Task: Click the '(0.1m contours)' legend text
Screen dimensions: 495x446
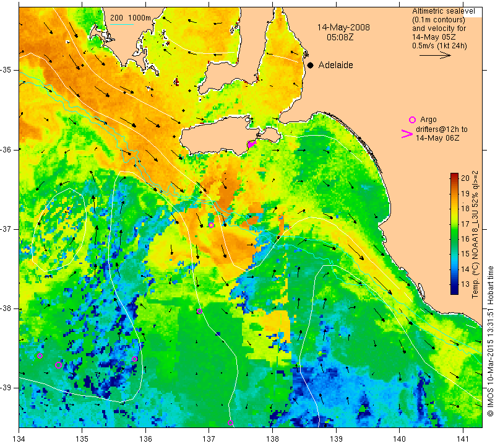Action: tap(439, 20)
